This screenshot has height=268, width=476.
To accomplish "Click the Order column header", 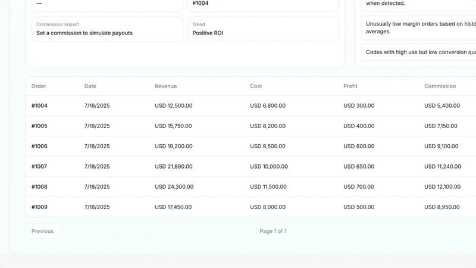I will (39, 86).
